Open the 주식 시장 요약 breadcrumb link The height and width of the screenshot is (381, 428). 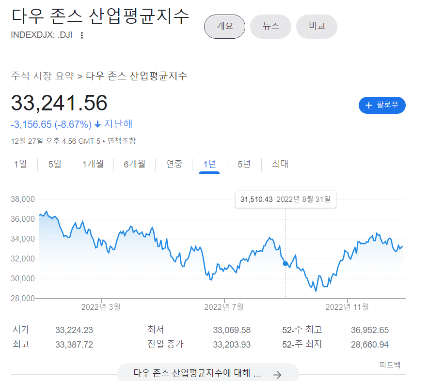click(x=42, y=76)
